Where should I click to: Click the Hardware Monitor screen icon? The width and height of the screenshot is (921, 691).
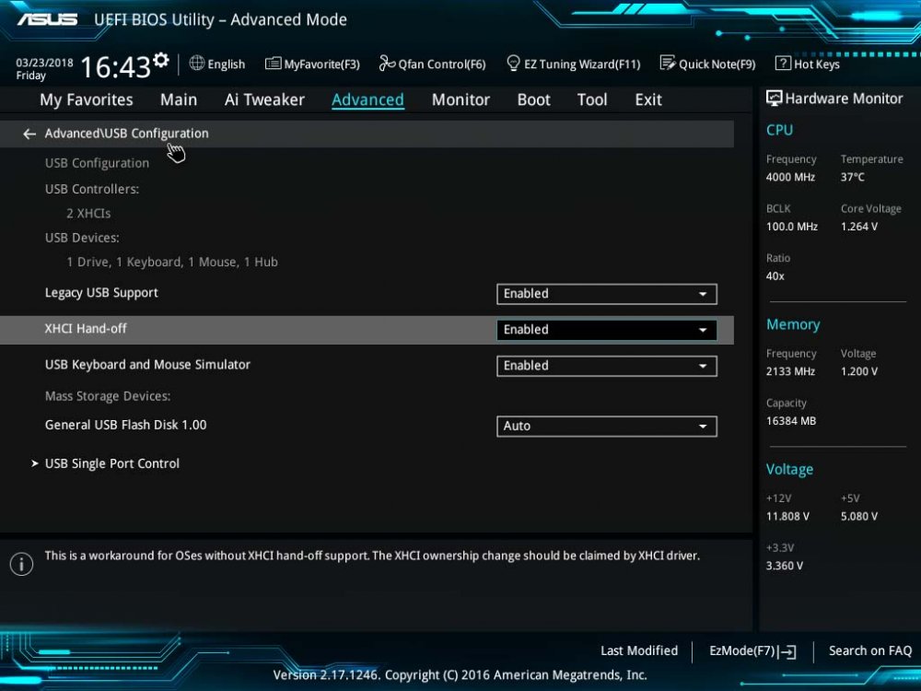point(775,99)
